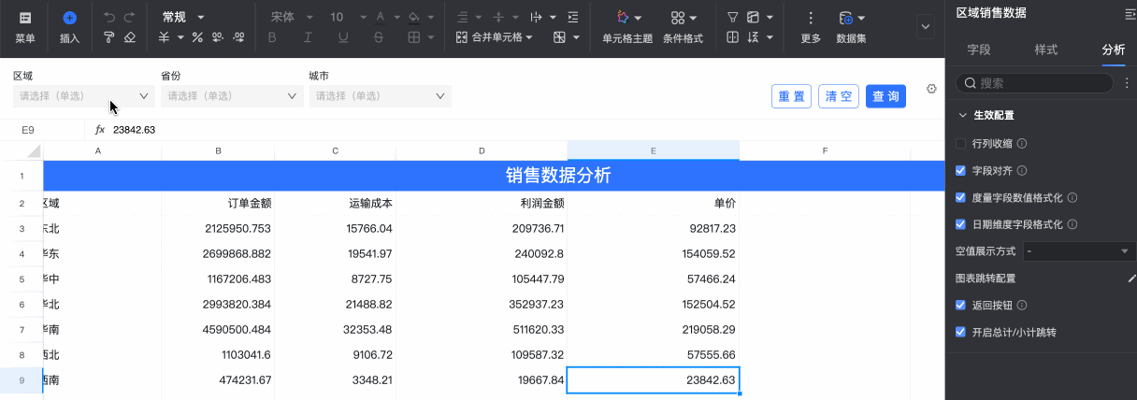This screenshot has height=400, width=1137.
Task: Click the indent icon in toolbar
Action: 572,18
